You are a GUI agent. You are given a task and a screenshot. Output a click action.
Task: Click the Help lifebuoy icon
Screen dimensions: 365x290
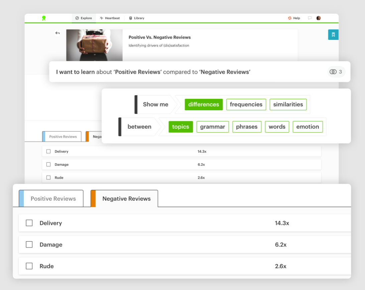[x=289, y=18]
